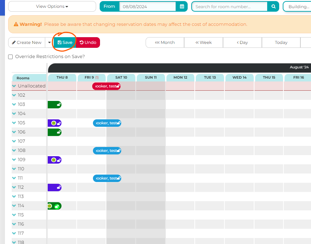Expand room 115 chevron
Screen dimensions: 311x244
pyautogui.click(x=14, y=215)
